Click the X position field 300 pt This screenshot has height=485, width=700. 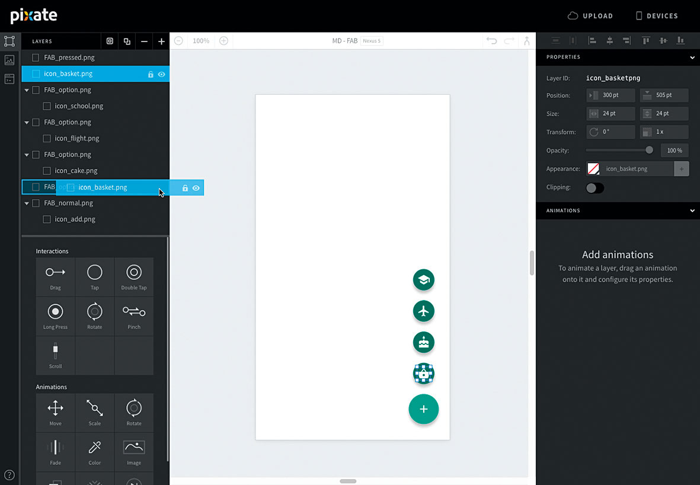pos(610,95)
